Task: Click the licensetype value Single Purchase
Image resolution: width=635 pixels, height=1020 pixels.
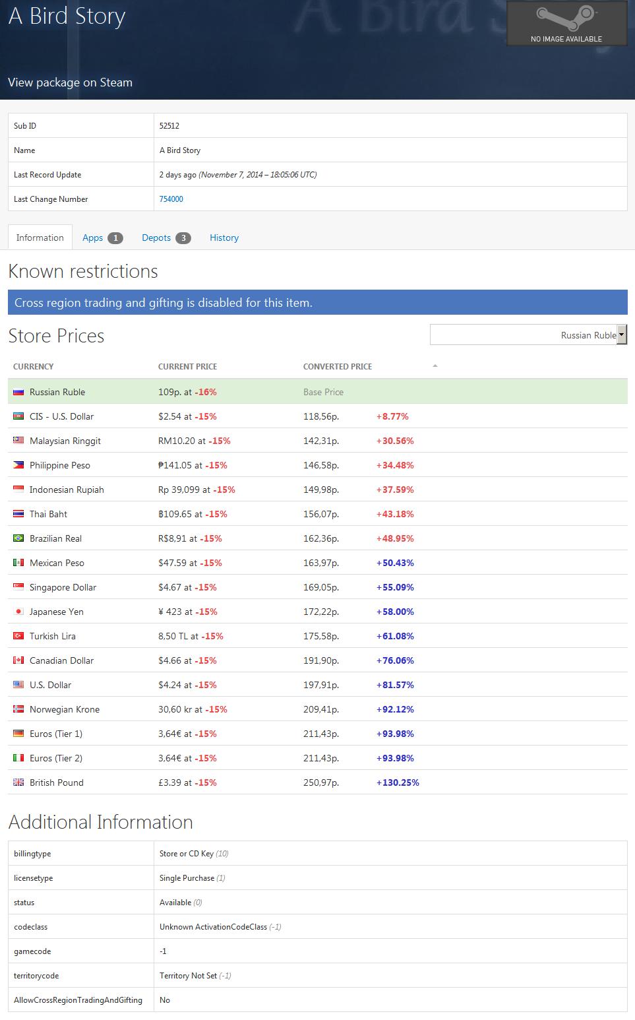Action: [x=187, y=878]
